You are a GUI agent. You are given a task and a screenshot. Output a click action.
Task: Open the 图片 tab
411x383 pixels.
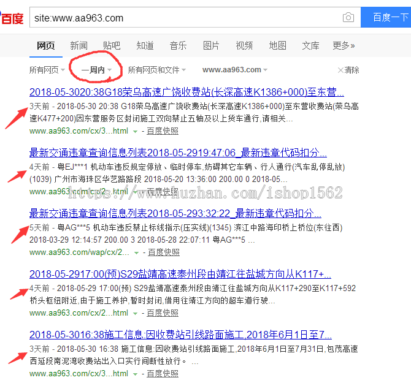[x=211, y=45]
